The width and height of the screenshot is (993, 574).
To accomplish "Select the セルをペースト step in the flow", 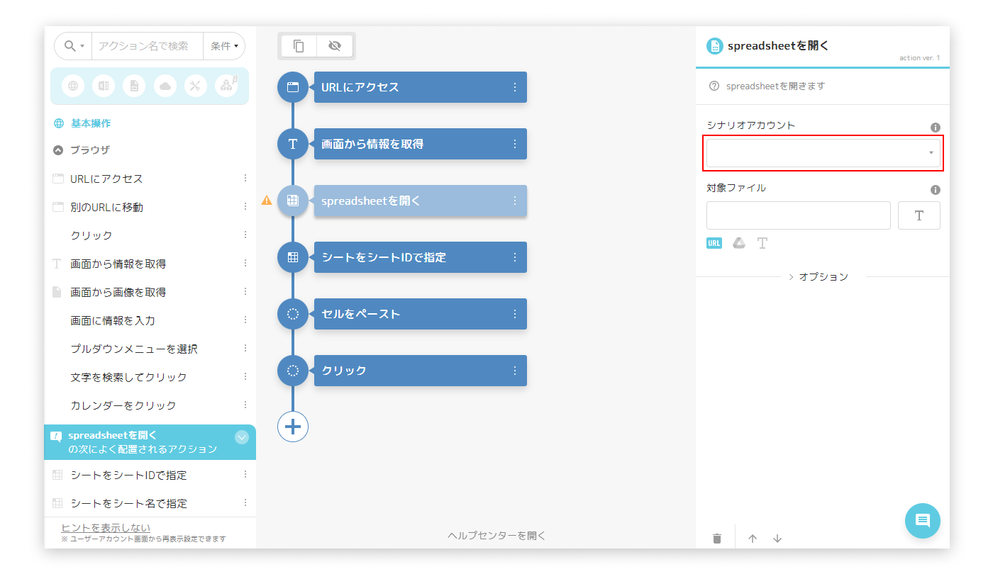I will click(411, 314).
